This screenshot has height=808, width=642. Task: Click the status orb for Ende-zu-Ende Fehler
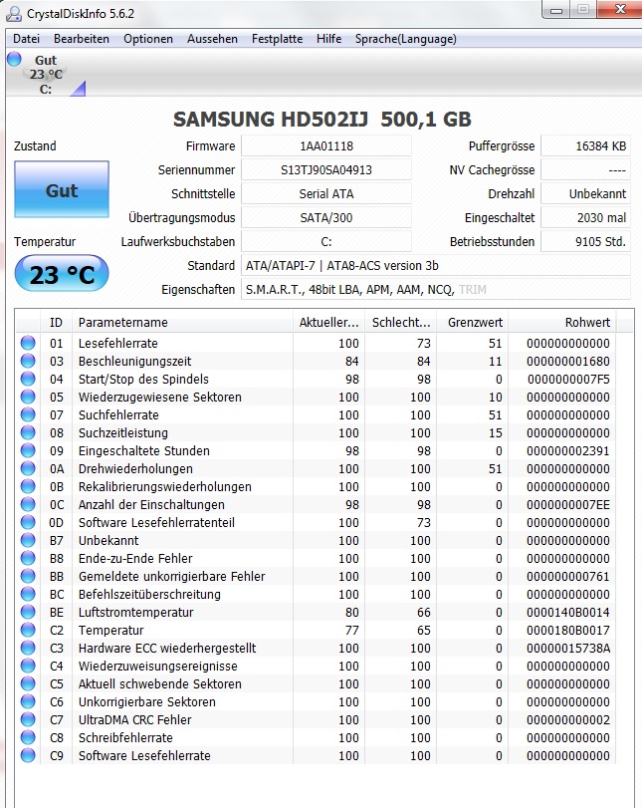coord(28,558)
